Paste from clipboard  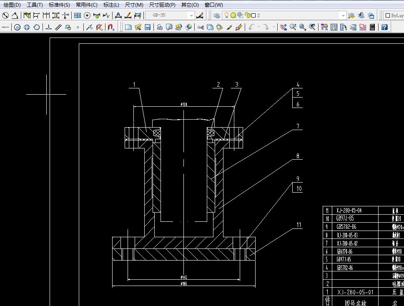220,27
